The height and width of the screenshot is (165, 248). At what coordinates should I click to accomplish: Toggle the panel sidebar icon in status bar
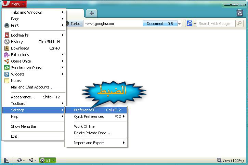click(6, 160)
